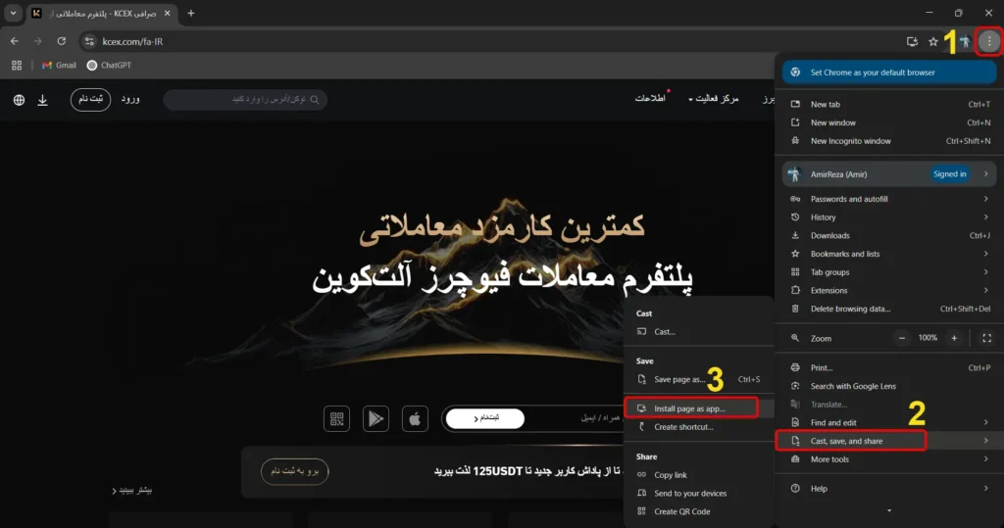
Task: Open new tab with plus button
Action: 191,14
